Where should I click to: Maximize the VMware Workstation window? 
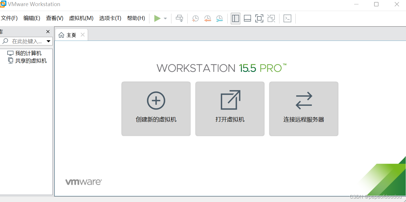click(x=376, y=4)
